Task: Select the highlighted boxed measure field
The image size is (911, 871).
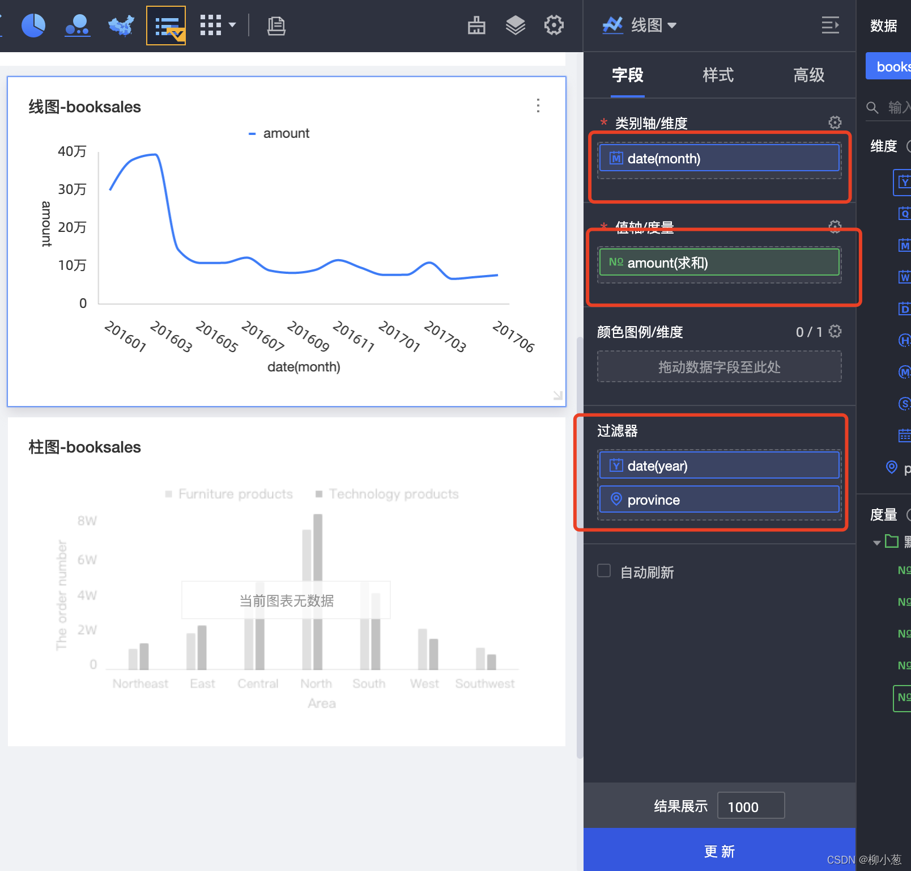Action: [903, 698]
